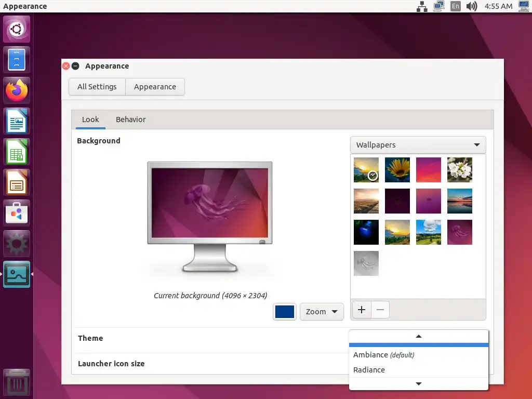Select the highlighted blue theme entry

pyautogui.click(x=419, y=345)
